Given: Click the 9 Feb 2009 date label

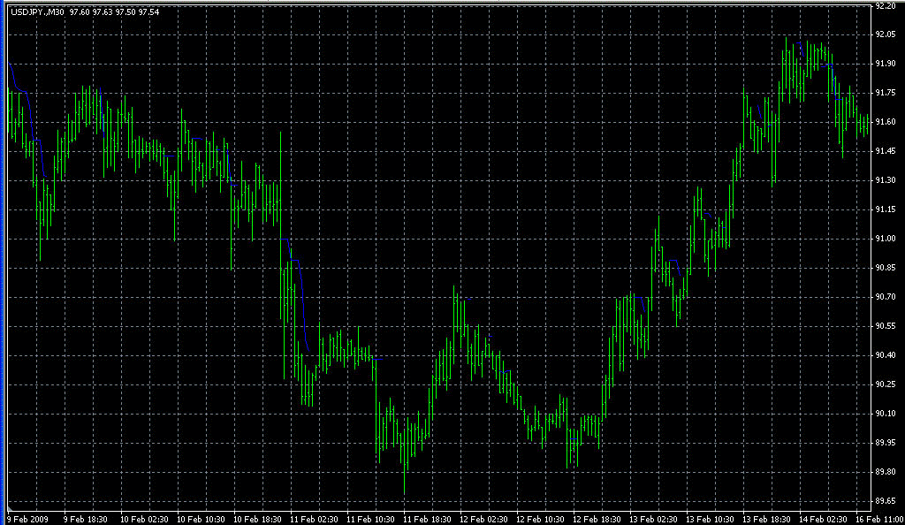Looking at the screenshot, I should pos(27,519).
